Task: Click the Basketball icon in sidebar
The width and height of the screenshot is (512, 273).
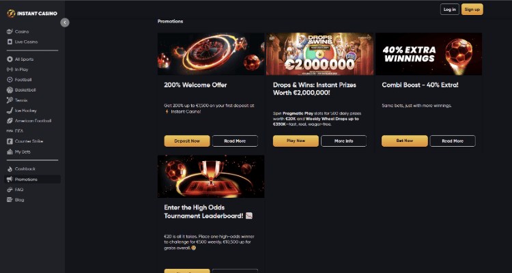Action: point(10,90)
